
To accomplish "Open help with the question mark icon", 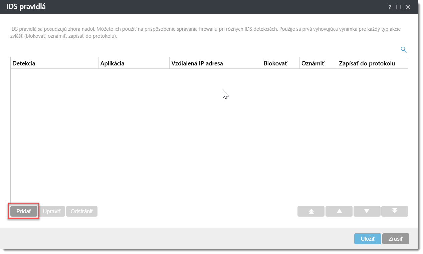I will point(390,7).
